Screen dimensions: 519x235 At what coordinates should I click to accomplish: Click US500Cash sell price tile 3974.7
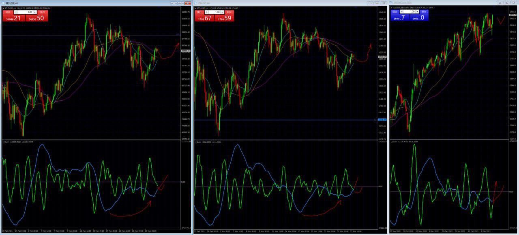pyautogui.click(x=400, y=18)
